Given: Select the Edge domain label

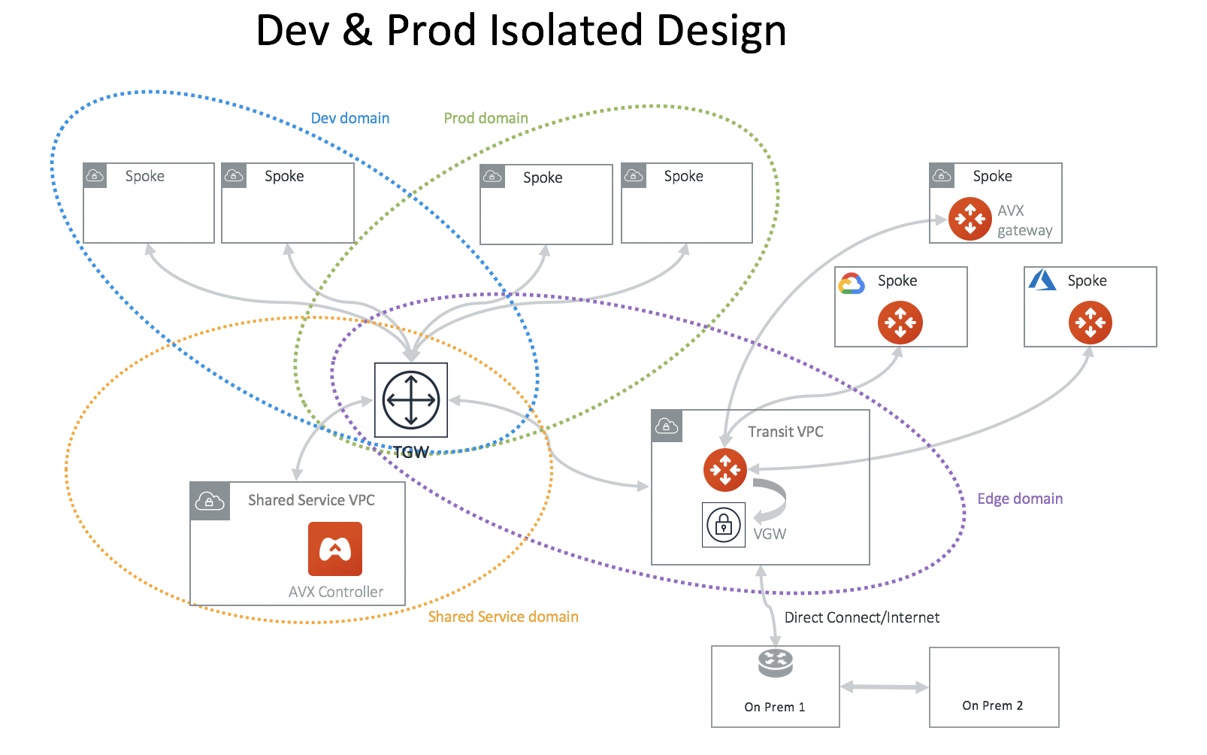Looking at the screenshot, I should (1020, 499).
